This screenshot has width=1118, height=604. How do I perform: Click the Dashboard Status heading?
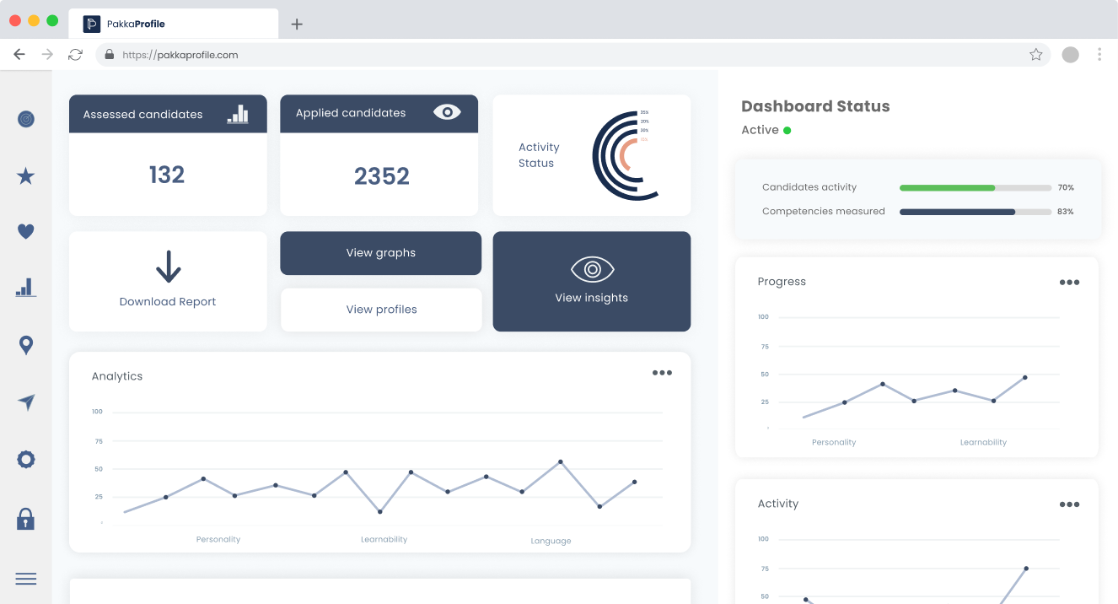(x=815, y=106)
